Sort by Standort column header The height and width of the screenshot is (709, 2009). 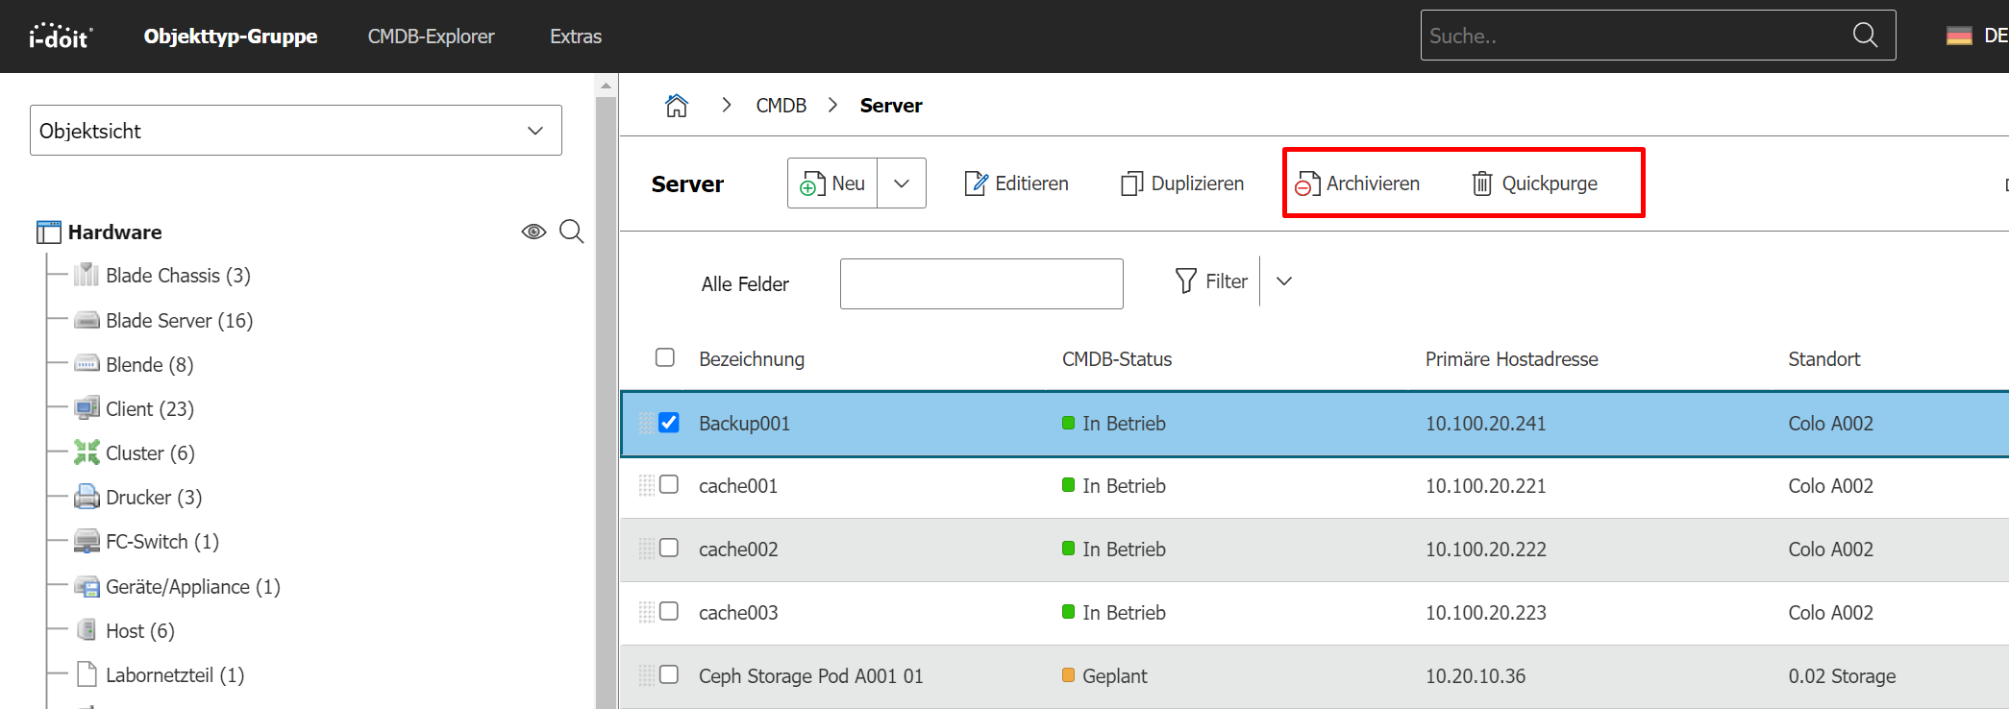pos(1824,359)
